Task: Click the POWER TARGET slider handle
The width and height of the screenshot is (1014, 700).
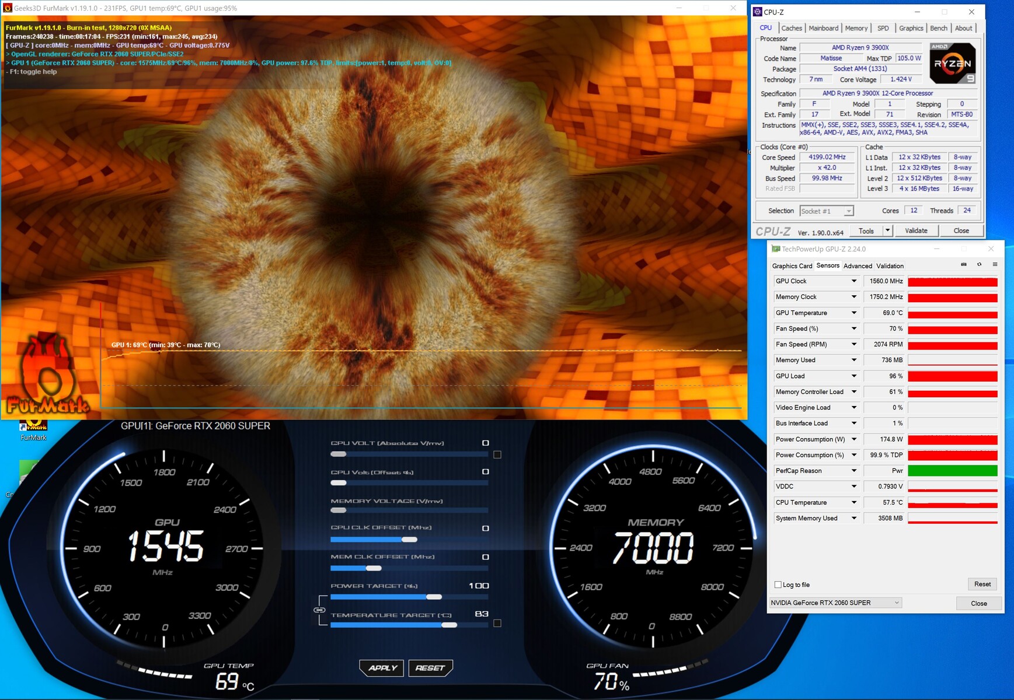Action: 434,597
